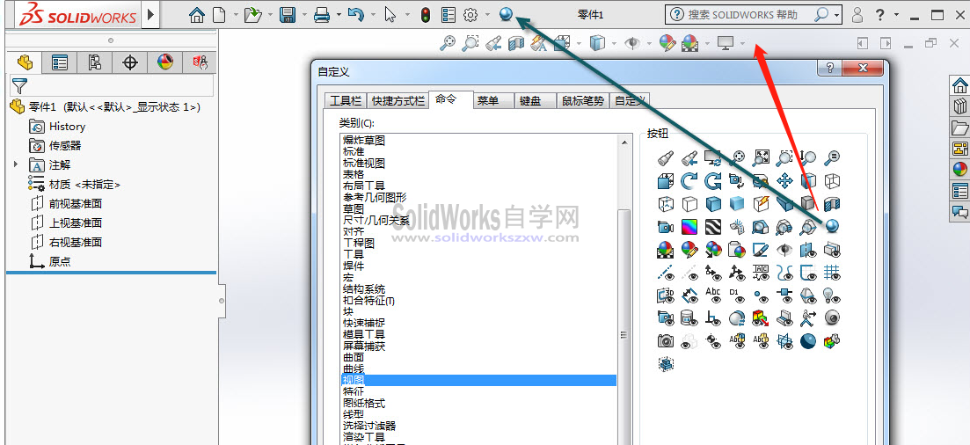Click the Zoom to Fit icon in the heads-up view toolbar

(448, 43)
